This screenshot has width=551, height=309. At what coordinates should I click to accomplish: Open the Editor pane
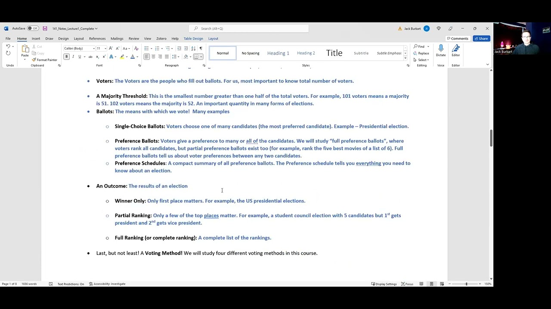[x=455, y=51]
